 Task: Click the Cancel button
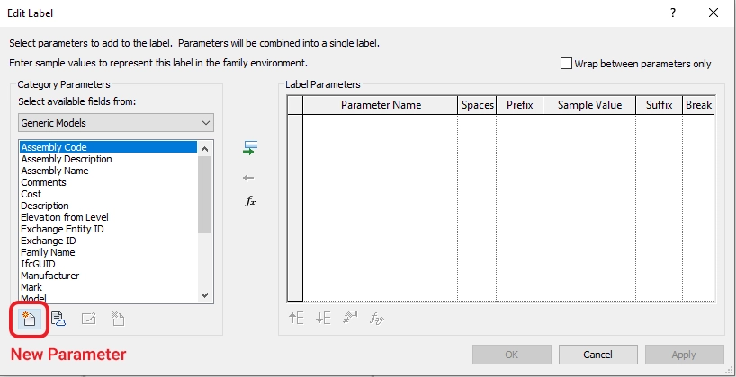[597, 354]
